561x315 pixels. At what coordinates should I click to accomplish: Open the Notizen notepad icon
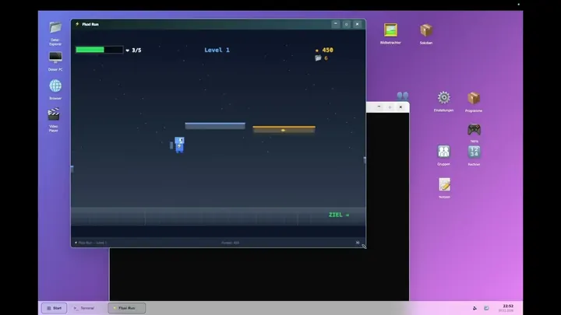(444, 188)
